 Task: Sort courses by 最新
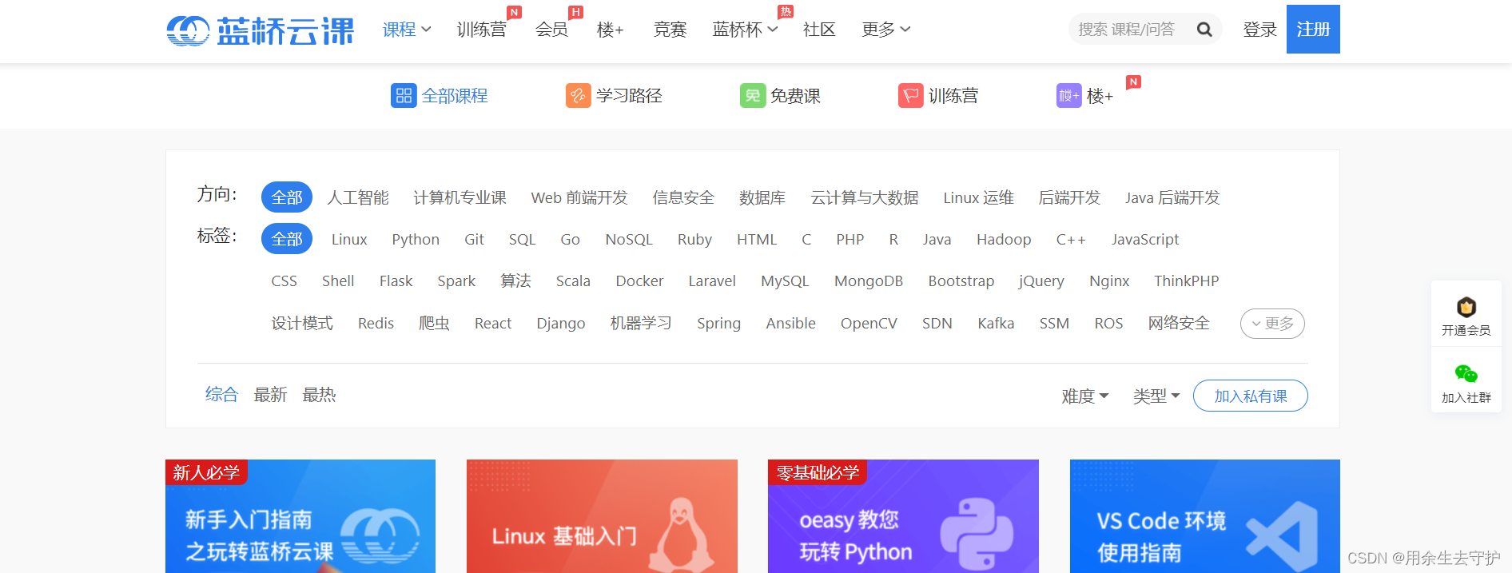(x=270, y=395)
